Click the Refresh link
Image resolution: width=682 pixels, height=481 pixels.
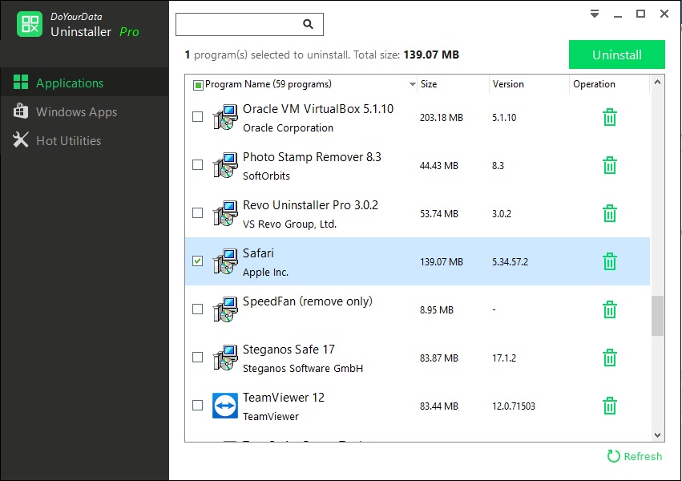click(x=635, y=456)
